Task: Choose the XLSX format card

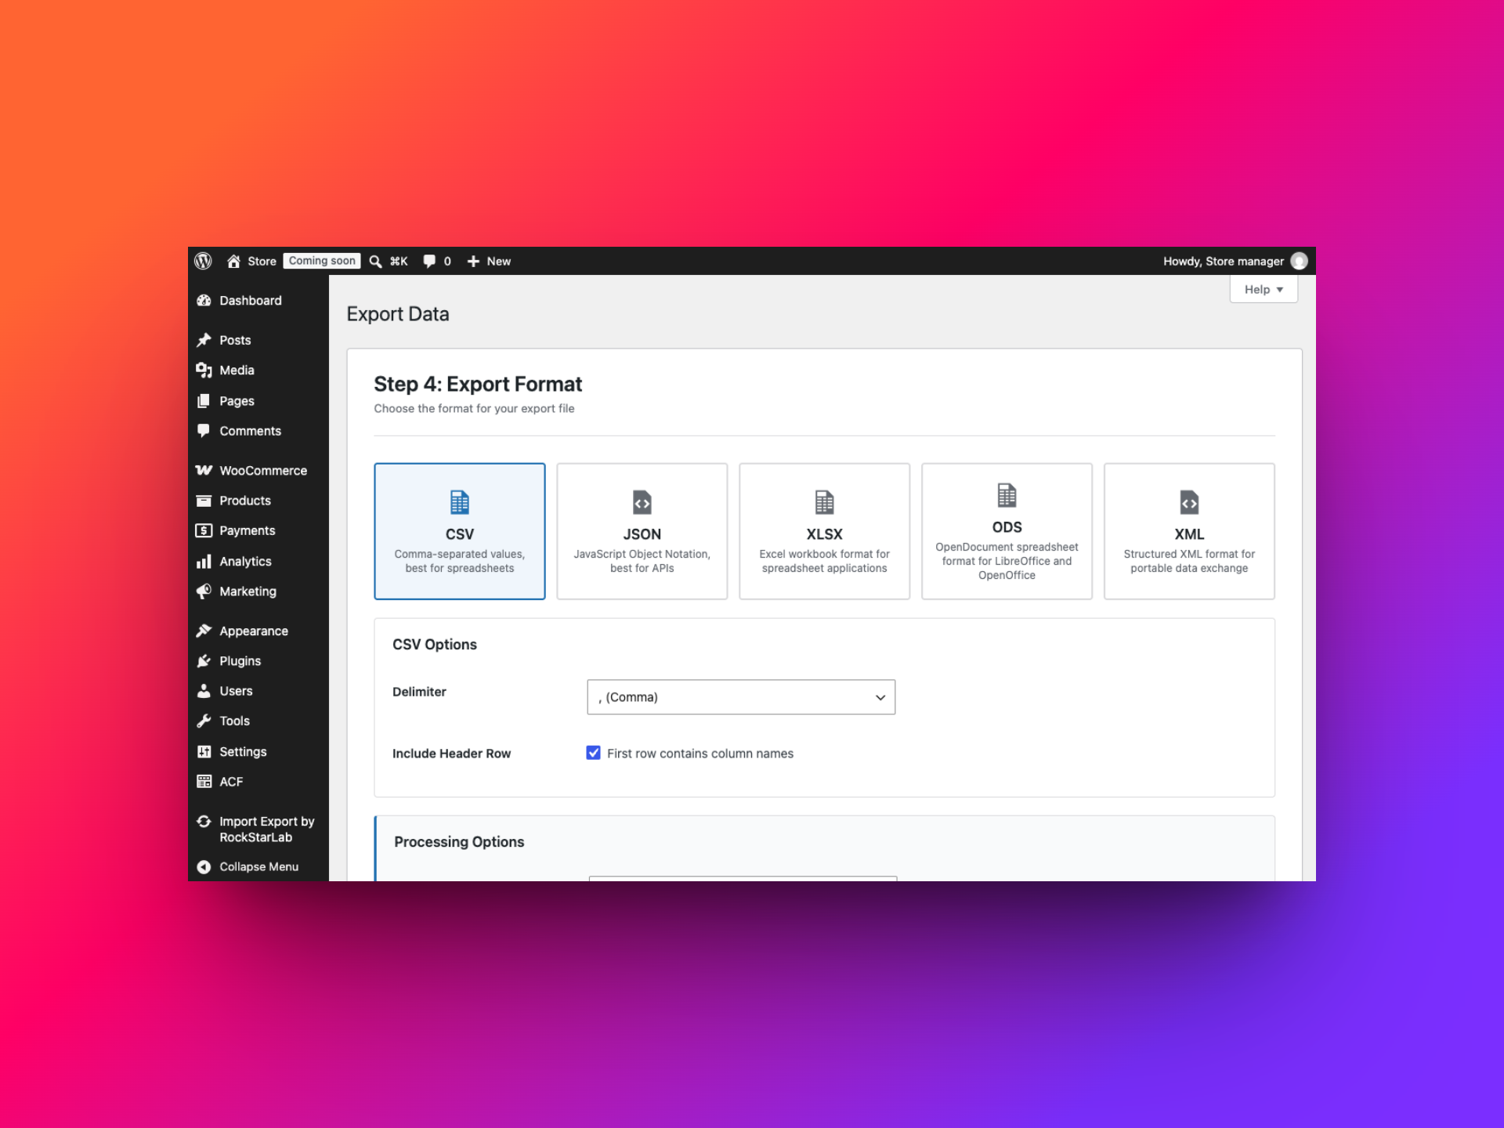Action: tap(824, 531)
